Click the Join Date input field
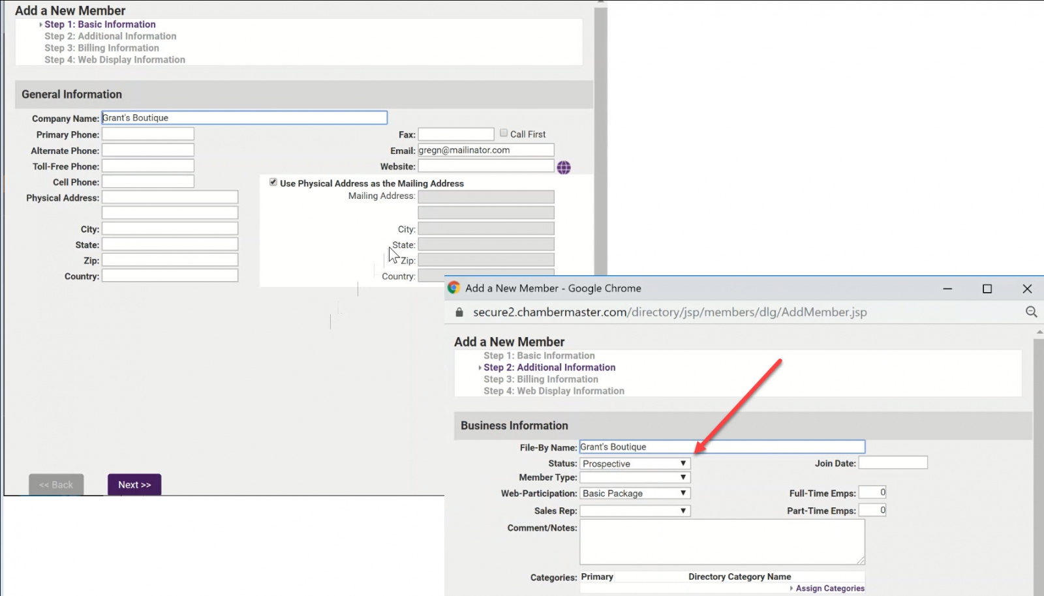The height and width of the screenshot is (596, 1044). tap(892, 463)
